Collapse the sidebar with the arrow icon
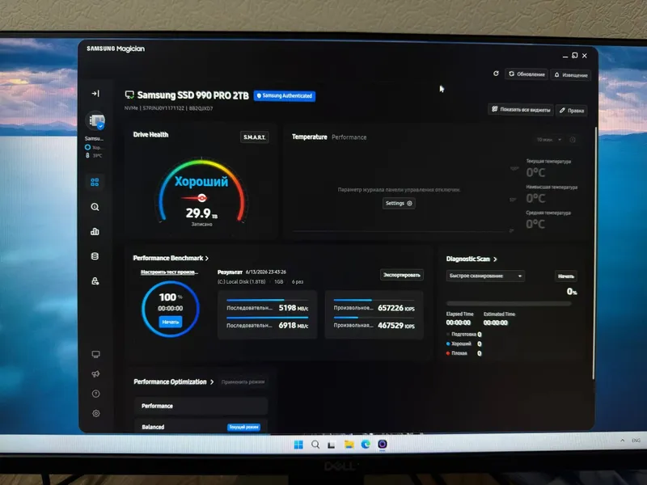This screenshot has width=647, height=485. point(95,94)
